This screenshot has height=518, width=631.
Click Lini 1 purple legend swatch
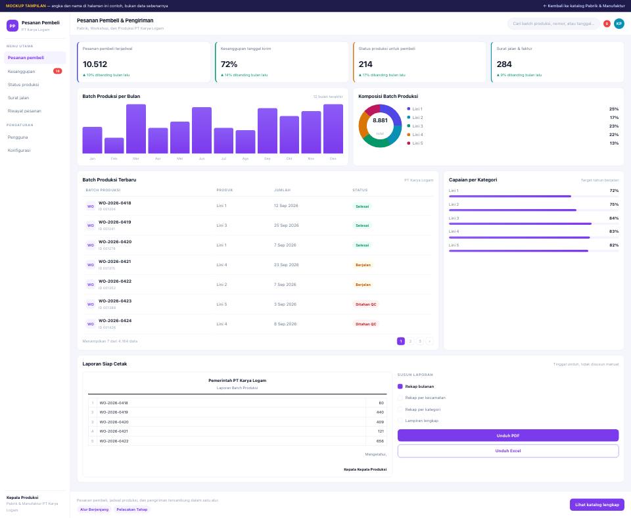point(408,109)
